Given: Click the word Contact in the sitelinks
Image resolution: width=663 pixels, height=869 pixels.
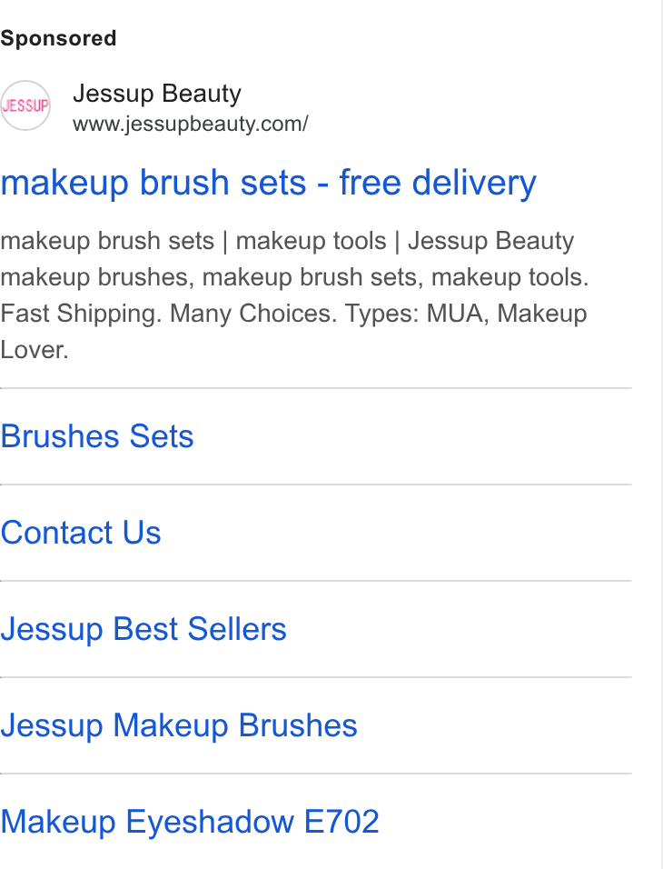Looking at the screenshot, I should pyautogui.click(x=57, y=533).
